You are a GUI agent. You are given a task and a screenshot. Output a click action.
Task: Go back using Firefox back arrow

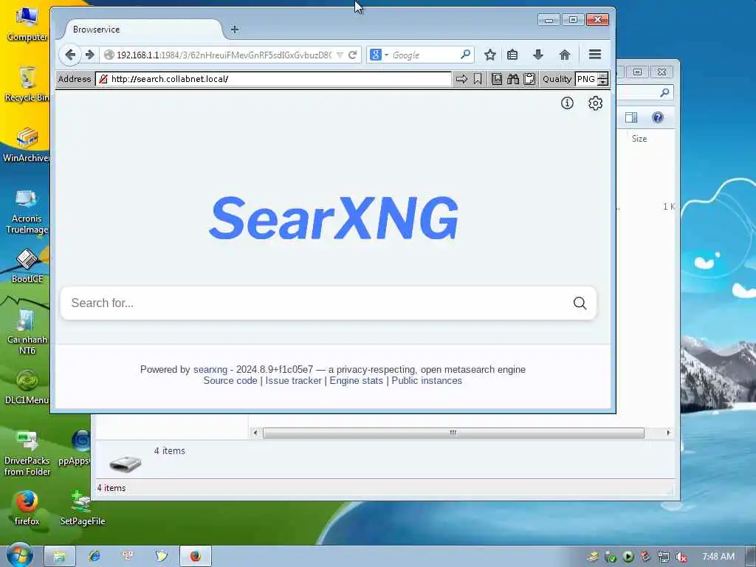click(x=70, y=55)
